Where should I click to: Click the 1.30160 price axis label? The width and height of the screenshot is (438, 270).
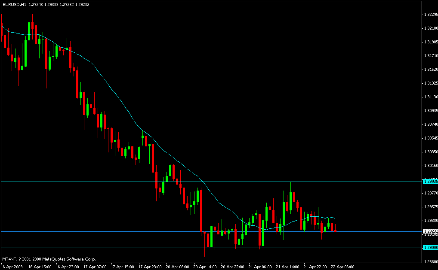[430, 166]
